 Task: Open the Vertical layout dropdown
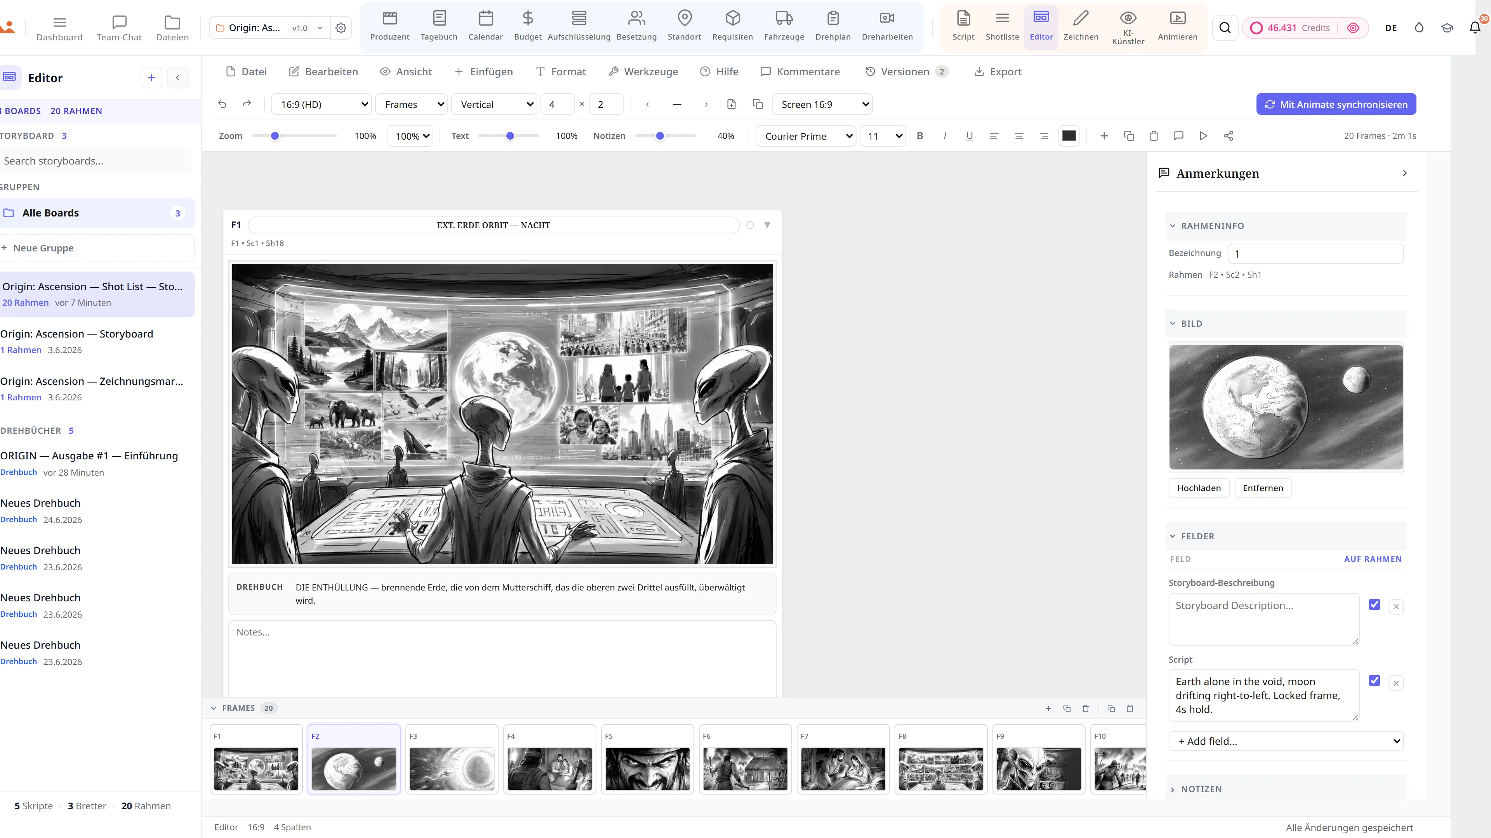pos(494,104)
